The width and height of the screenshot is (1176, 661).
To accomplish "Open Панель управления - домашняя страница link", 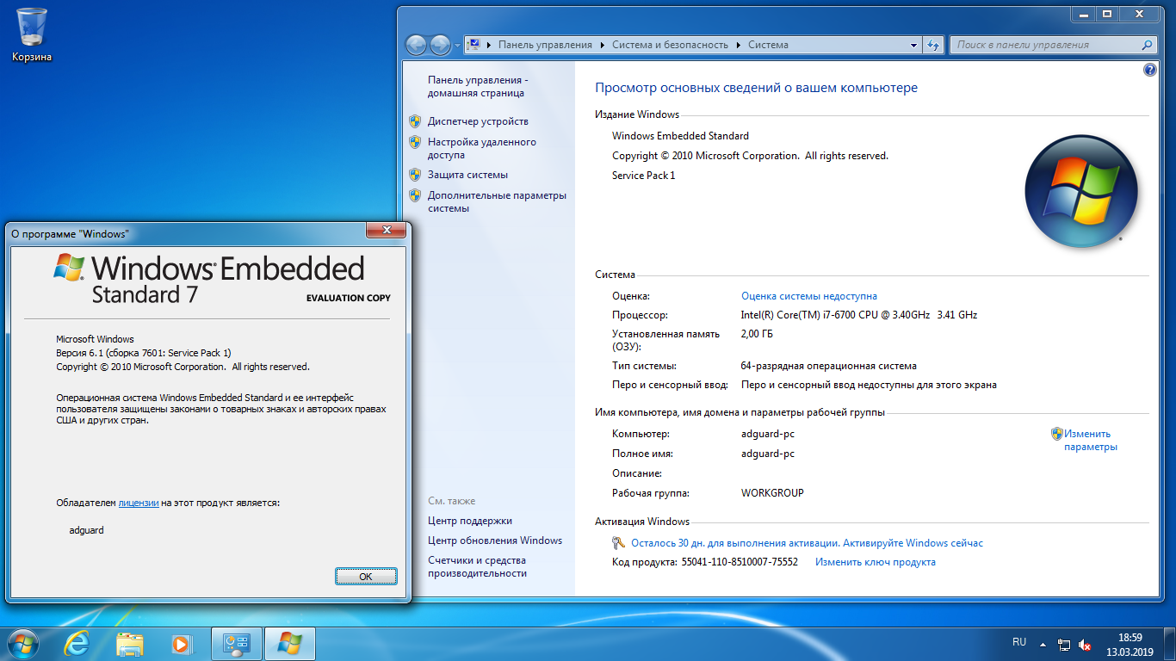I will pos(478,86).
